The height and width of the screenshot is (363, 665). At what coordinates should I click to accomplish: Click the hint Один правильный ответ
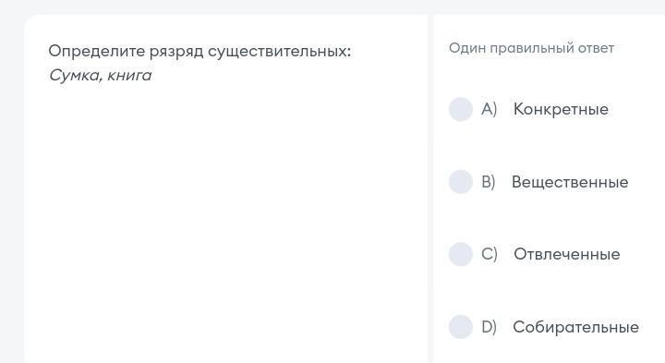pyautogui.click(x=531, y=48)
